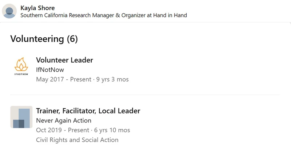Open the Kayla Shore name link
The height and width of the screenshot is (154, 291).
[x=37, y=8]
